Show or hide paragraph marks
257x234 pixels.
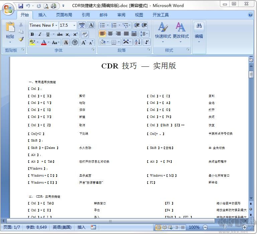coord(147,42)
